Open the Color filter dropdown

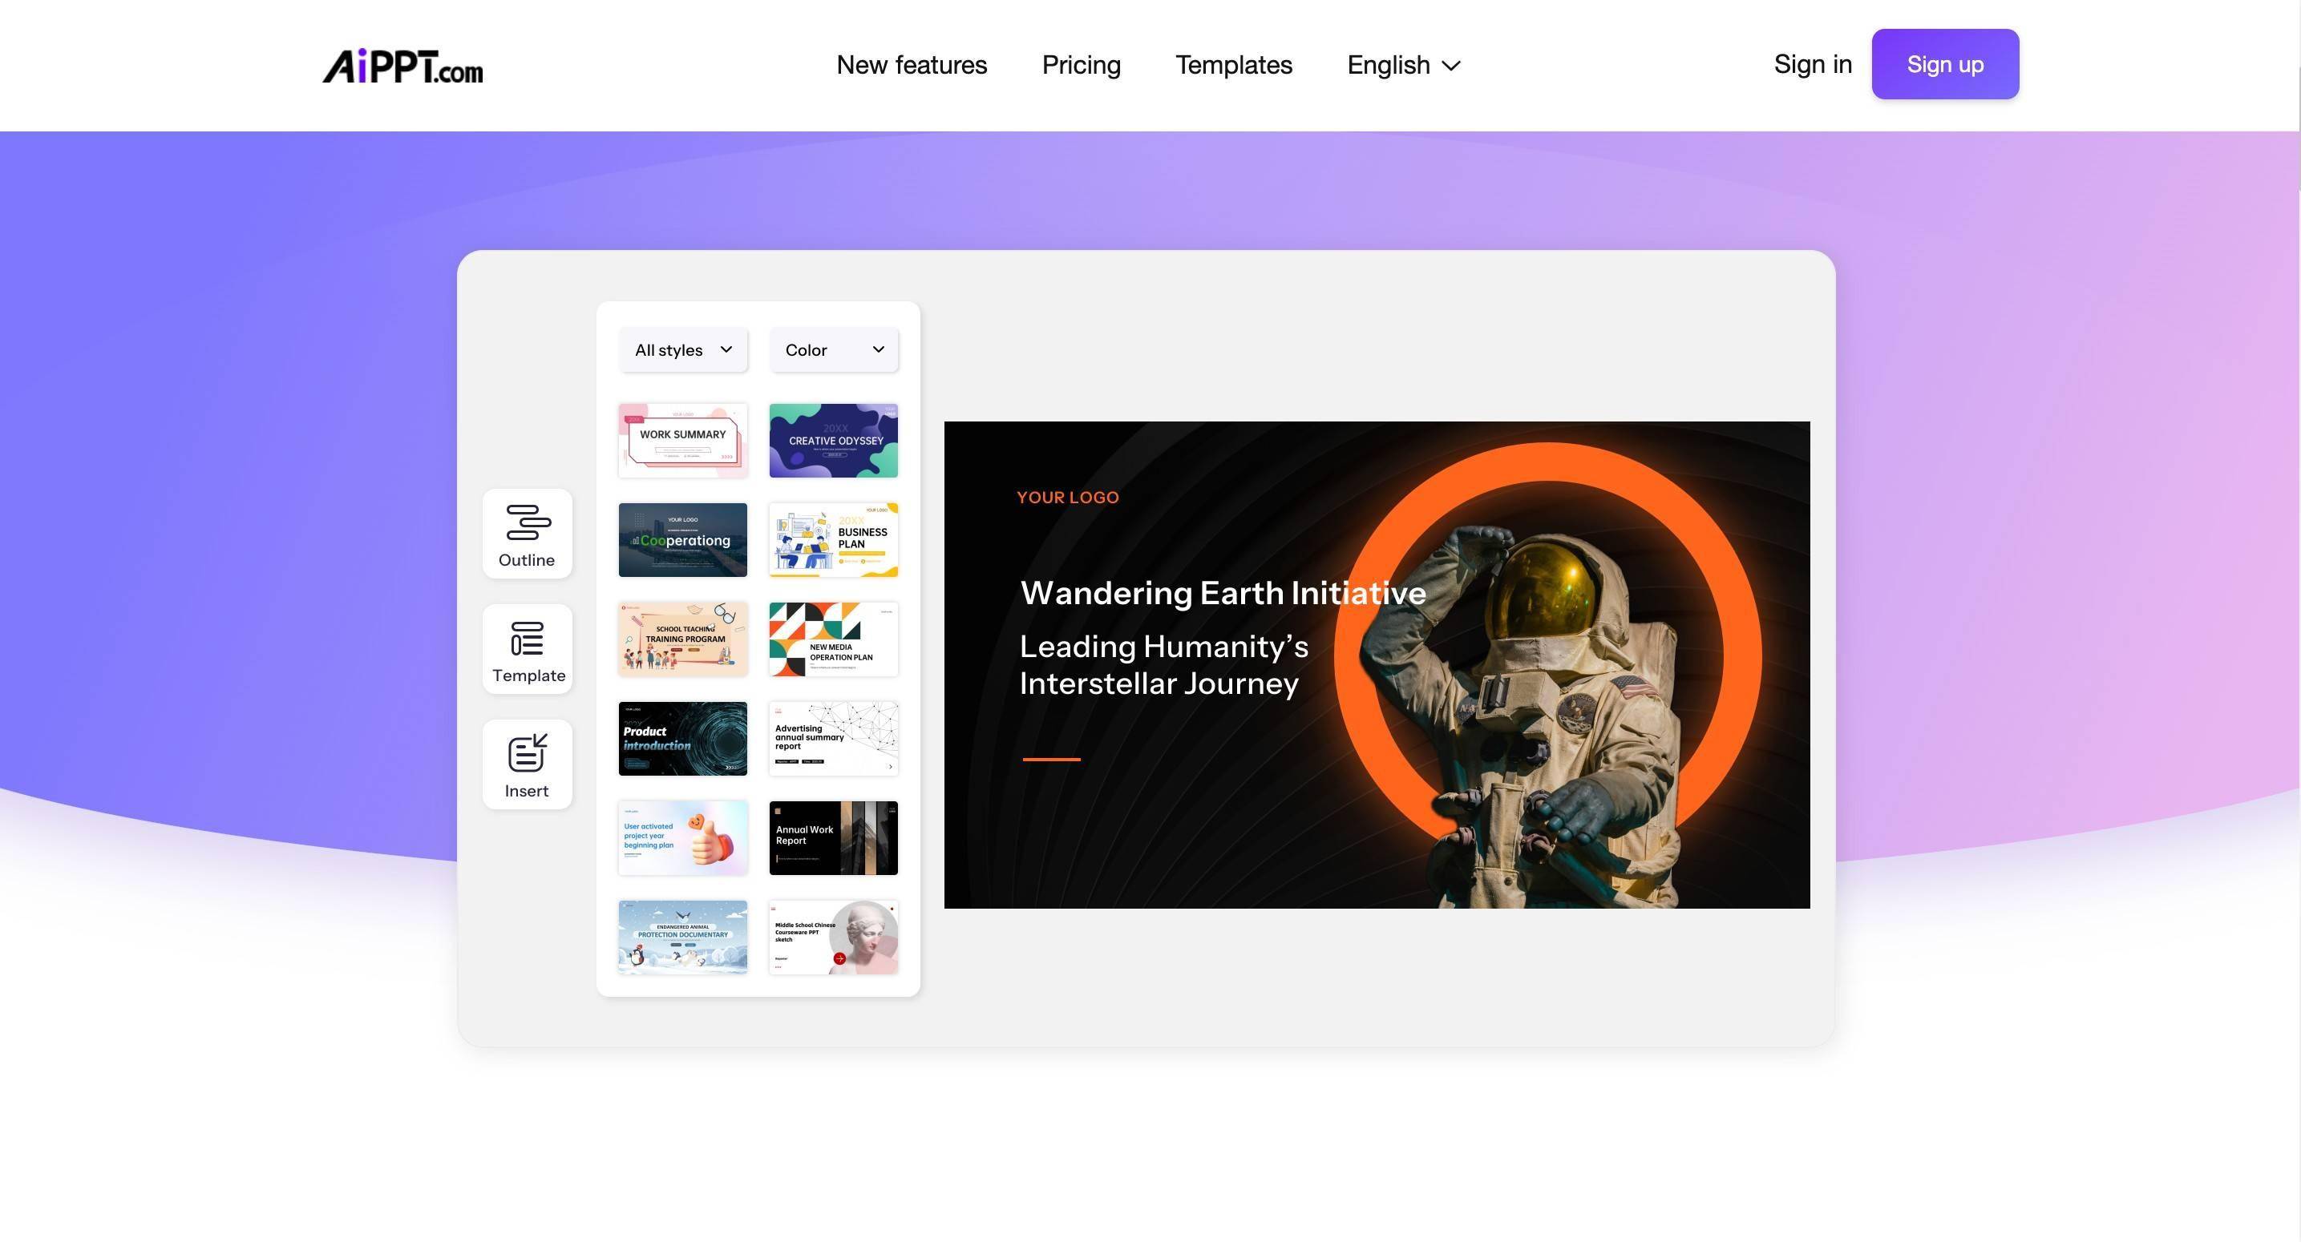coord(833,350)
